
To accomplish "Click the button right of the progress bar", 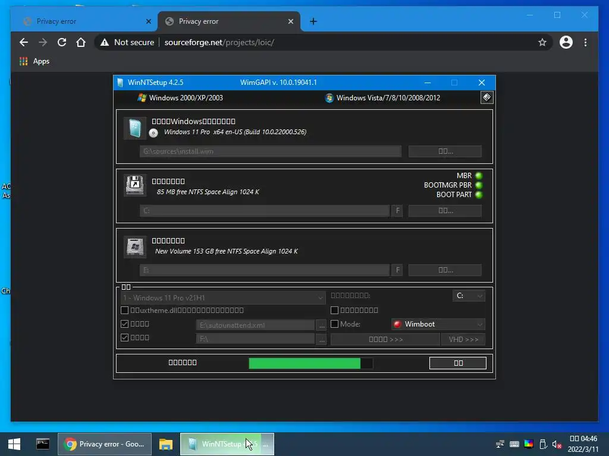I will click(458, 363).
